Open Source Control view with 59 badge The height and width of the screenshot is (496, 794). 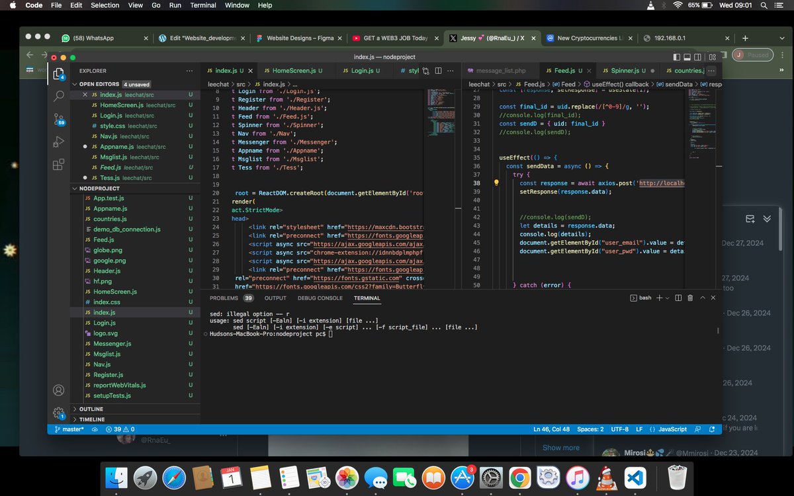point(58,119)
